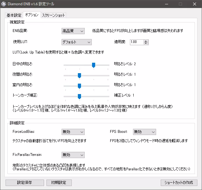This screenshot has height=190, width=202.
Task: Click the 日中の明るさ slider thumb
Action: pyautogui.click(x=94, y=65)
